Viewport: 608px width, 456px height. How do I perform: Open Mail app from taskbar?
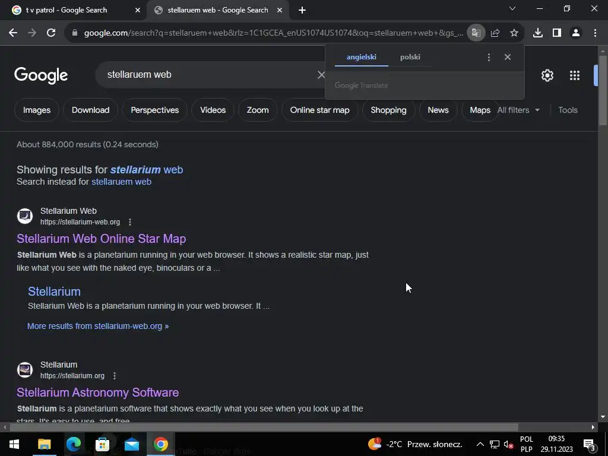point(132,444)
